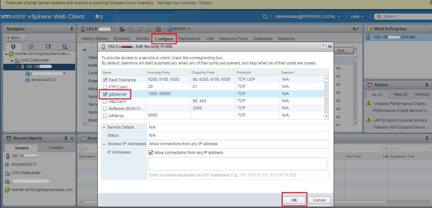The height and width of the screenshot is (208, 432).
Task: Switch to the Permissions tab
Action: pos(189,39)
